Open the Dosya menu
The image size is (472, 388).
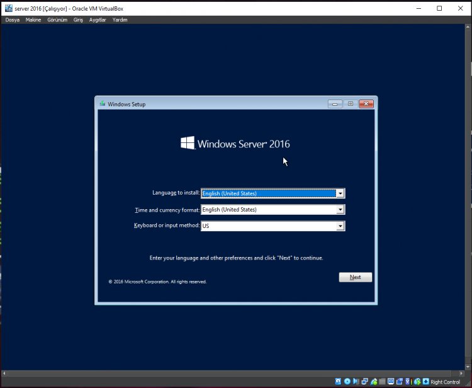(x=13, y=20)
